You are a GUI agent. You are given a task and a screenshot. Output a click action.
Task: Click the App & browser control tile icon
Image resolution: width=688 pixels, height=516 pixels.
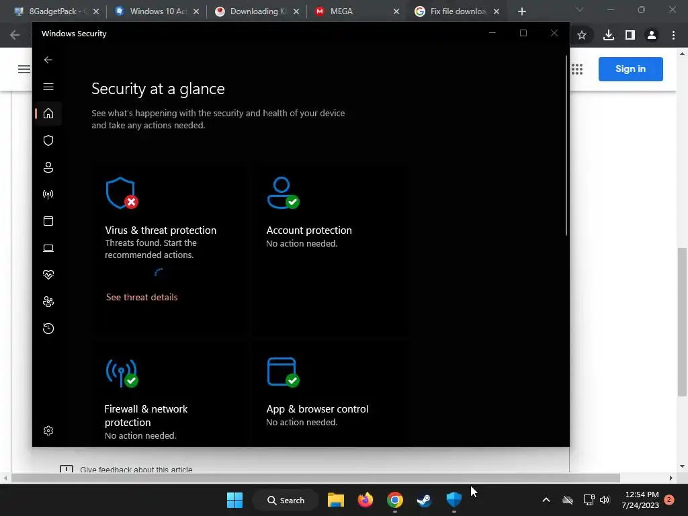tap(283, 372)
